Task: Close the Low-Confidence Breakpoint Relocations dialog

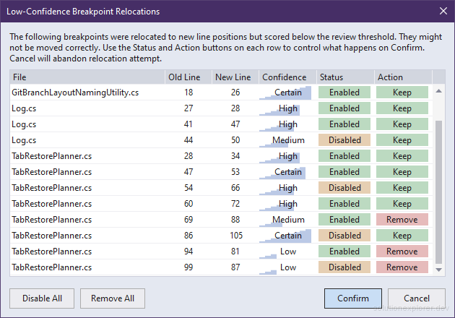Action: click(443, 11)
